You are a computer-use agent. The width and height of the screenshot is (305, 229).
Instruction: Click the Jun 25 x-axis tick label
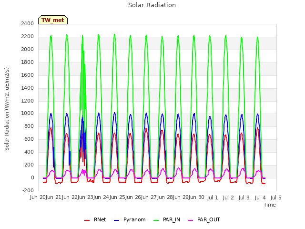click(x=118, y=197)
